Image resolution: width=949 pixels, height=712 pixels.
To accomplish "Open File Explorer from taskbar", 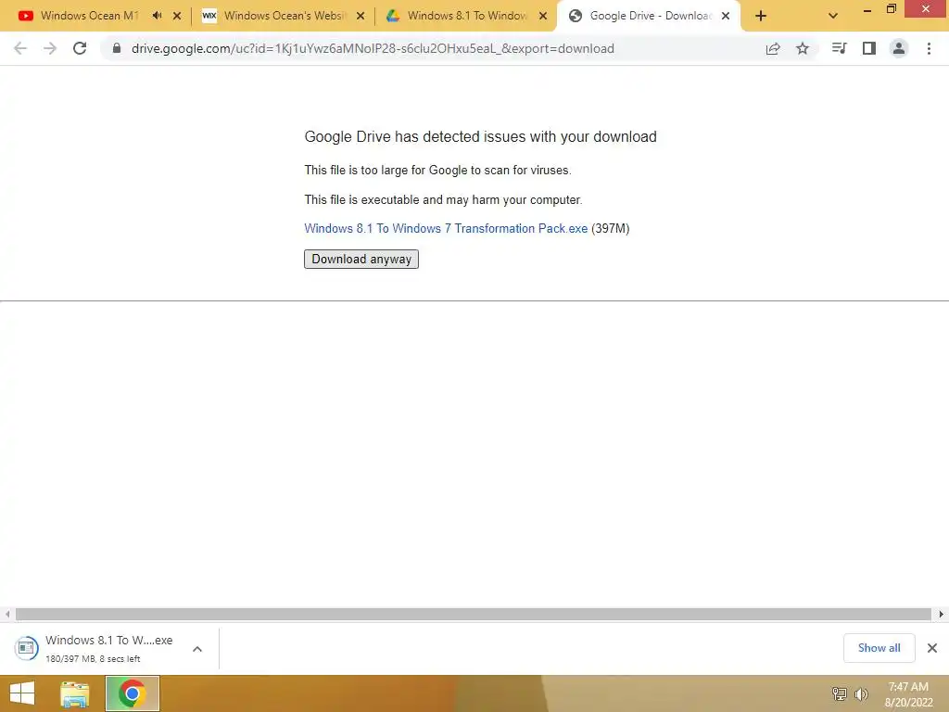I will point(74,694).
